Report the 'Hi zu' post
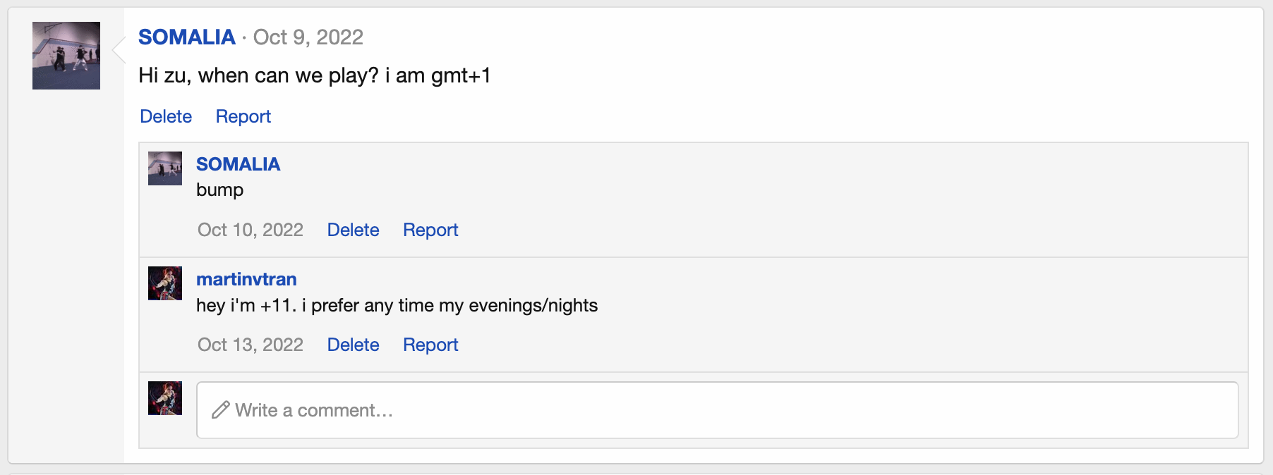The image size is (1273, 475). point(243,116)
